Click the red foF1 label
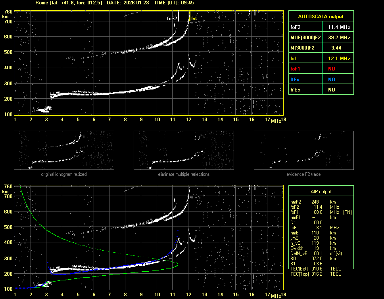The image size is (384, 299). coord(296,69)
